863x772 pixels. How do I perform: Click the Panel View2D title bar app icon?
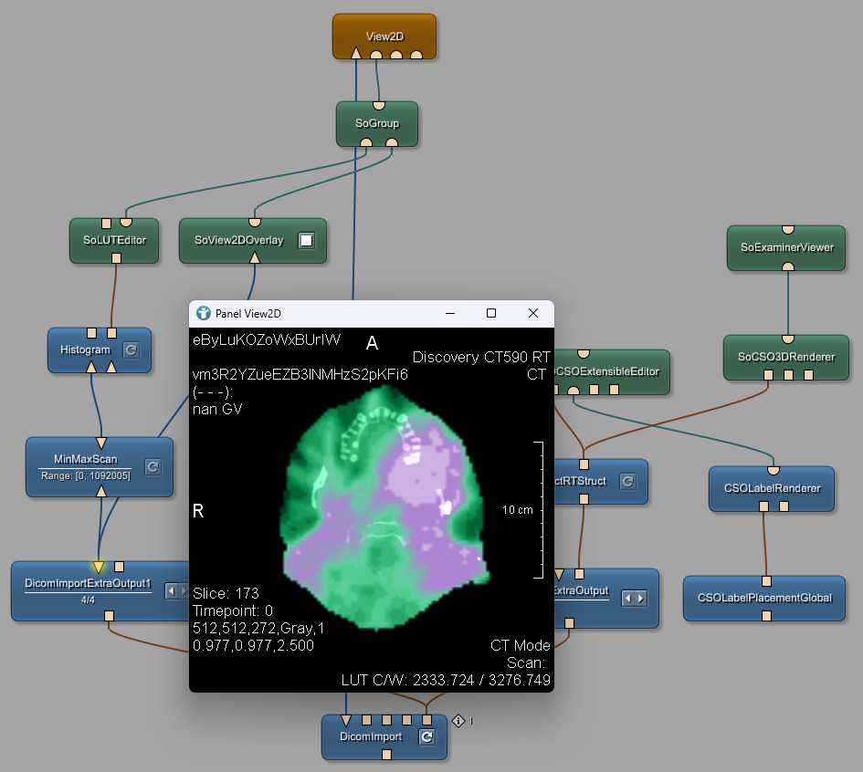[204, 313]
